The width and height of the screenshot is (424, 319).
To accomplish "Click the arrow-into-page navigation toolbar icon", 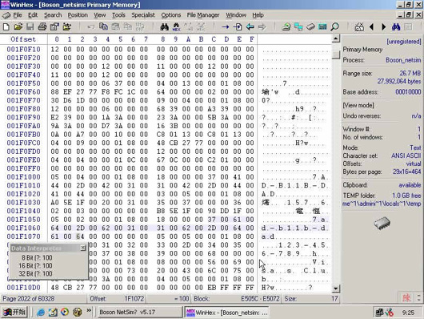I will point(238,26).
